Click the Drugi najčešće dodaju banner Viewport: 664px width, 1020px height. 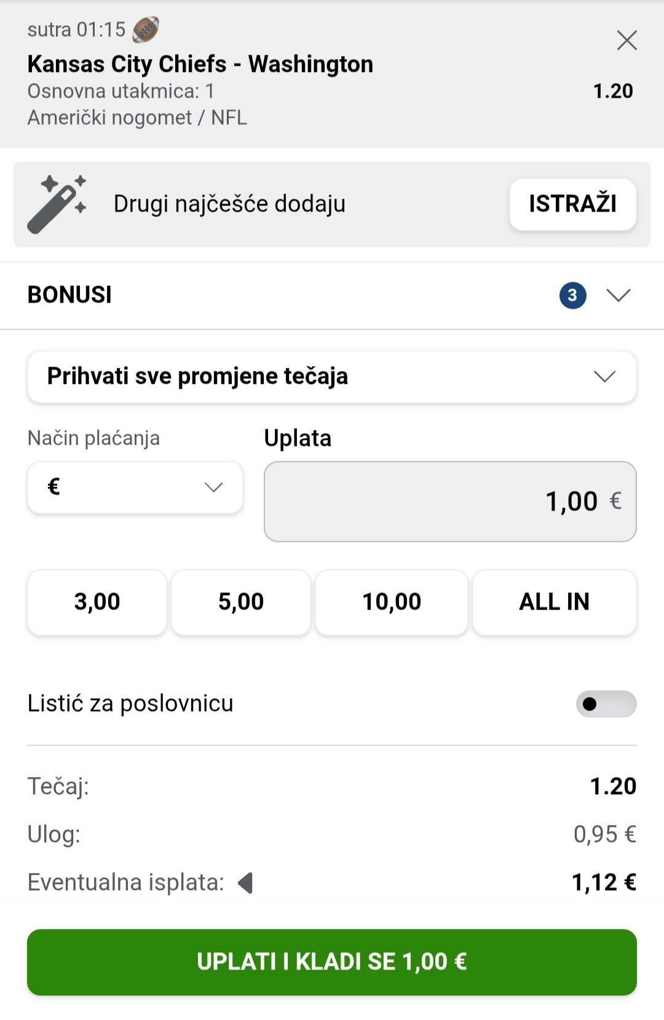[x=229, y=204]
